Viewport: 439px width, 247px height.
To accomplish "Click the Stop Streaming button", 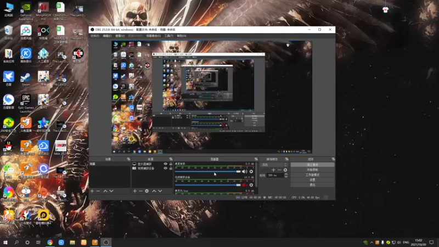I will coord(312,165).
